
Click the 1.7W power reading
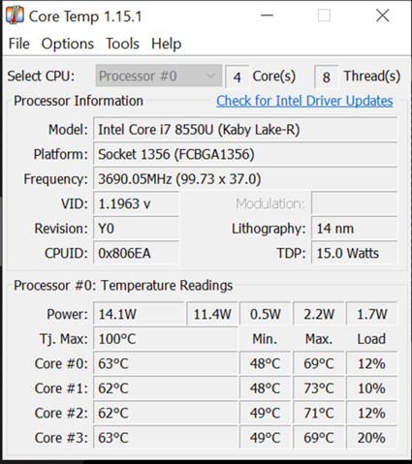pos(371,314)
